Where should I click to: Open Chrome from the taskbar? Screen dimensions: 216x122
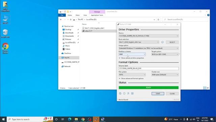tap(83, 119)
